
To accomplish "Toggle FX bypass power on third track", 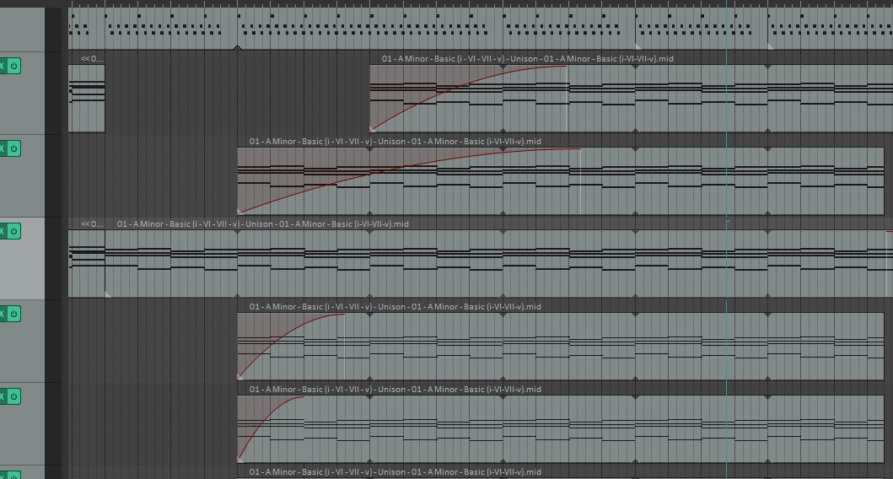I will (14, 231).
